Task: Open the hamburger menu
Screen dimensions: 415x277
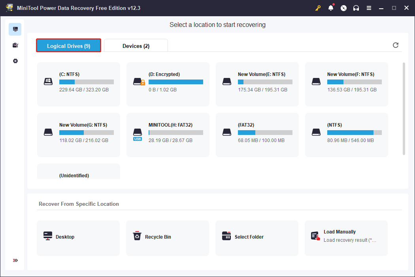Action: click(369, 8)
